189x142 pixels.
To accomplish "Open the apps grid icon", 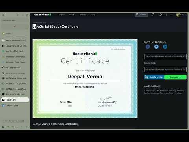I will click(171, 15).
